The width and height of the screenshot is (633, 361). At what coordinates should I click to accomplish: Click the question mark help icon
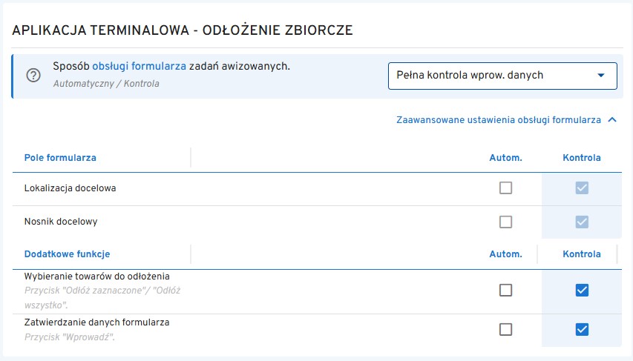33,76
